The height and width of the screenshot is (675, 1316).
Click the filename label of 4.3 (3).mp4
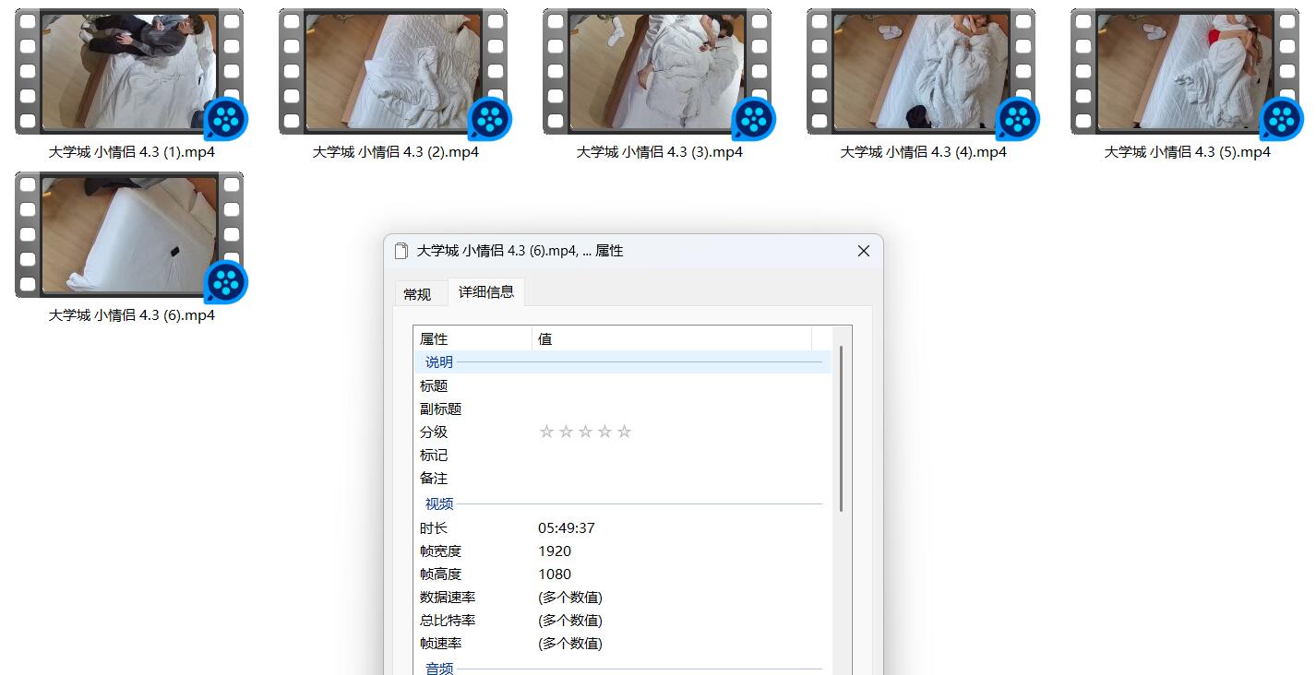click(x=659, y=152)
